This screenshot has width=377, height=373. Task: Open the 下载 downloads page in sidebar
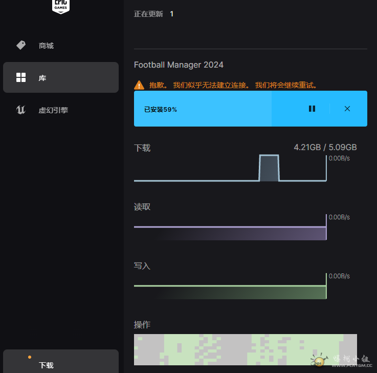tap(60, 361)
